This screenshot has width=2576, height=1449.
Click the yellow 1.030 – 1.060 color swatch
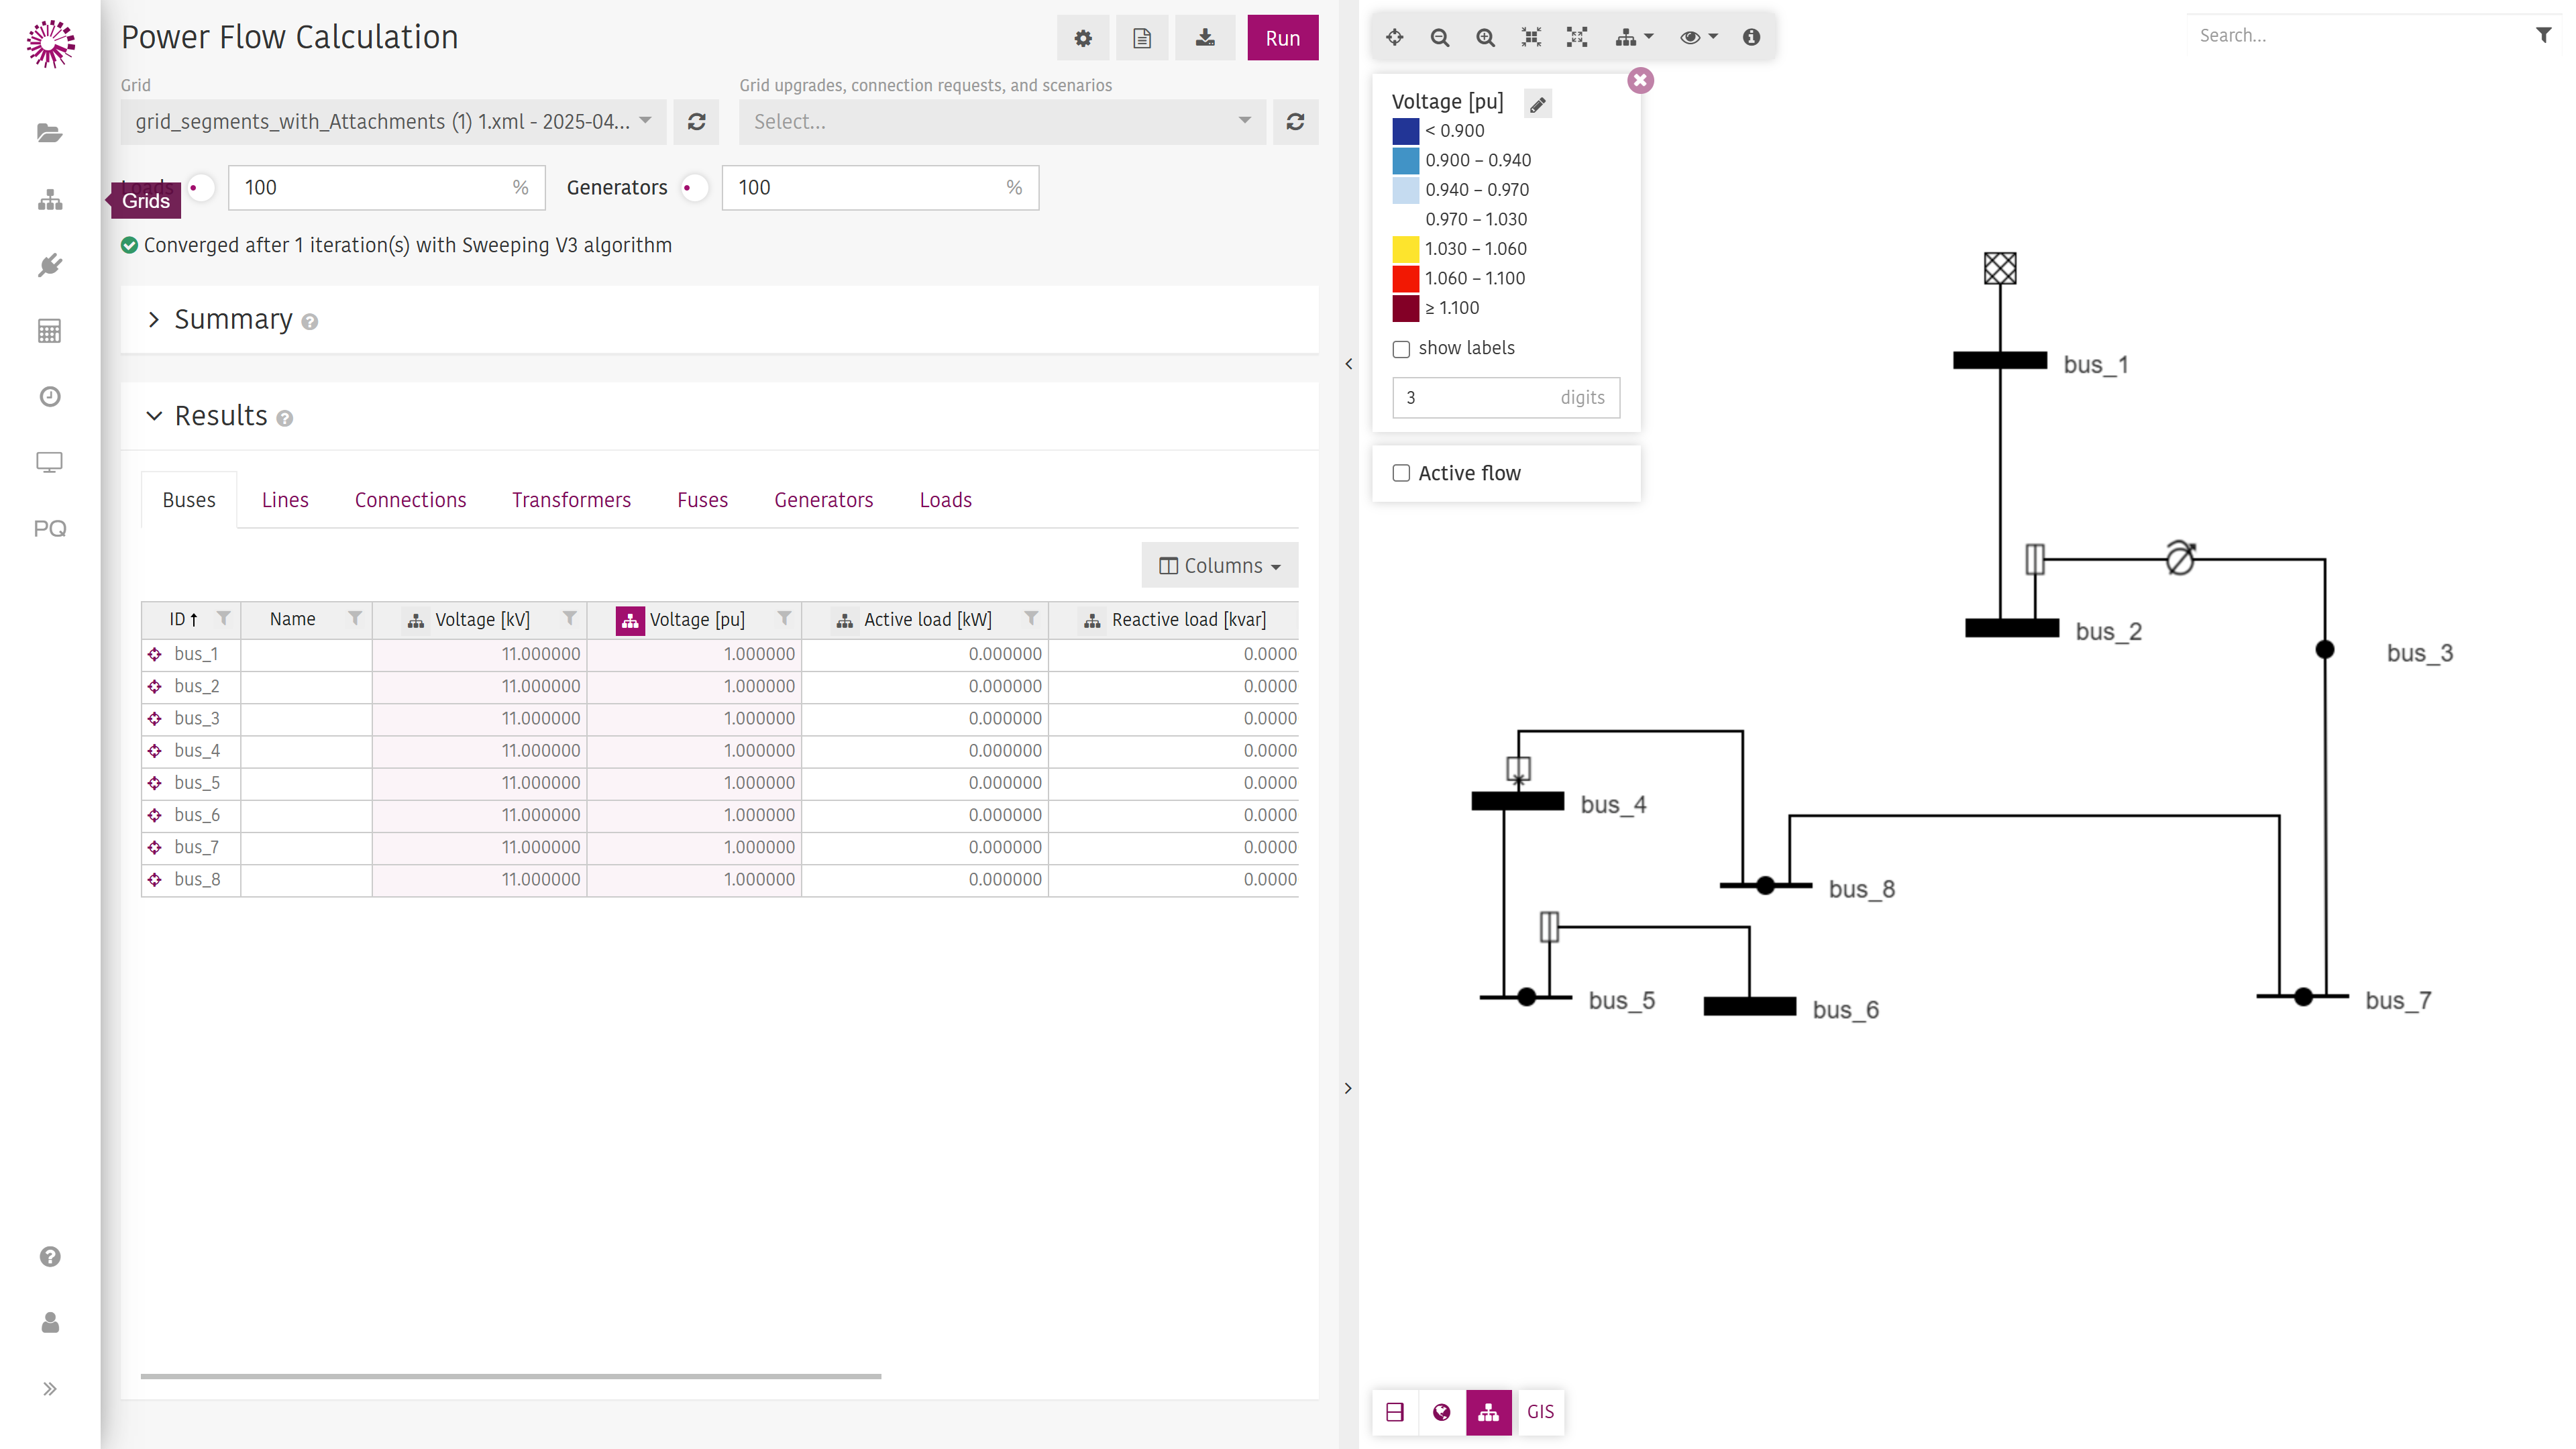tap(1405, 249)
